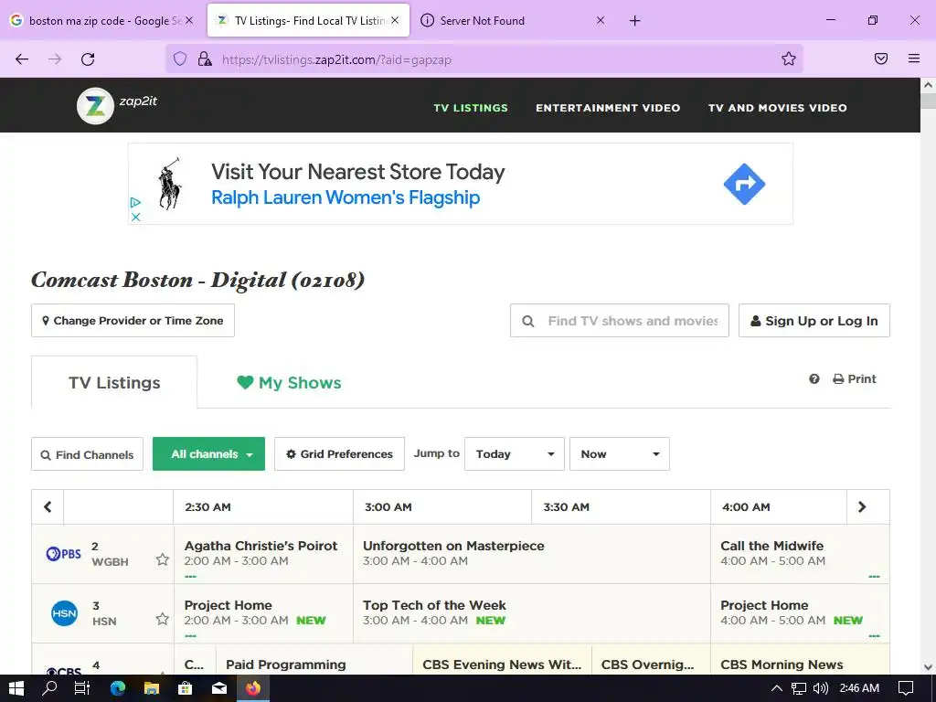Click the AdChoices triangle icon
The width and height of the screenshot is (936, 702).
pyautogui.click(x=135, y=202)
